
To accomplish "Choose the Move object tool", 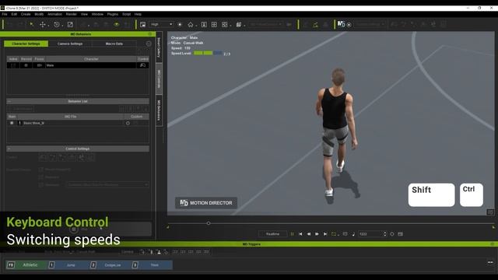I will point(42,24).
